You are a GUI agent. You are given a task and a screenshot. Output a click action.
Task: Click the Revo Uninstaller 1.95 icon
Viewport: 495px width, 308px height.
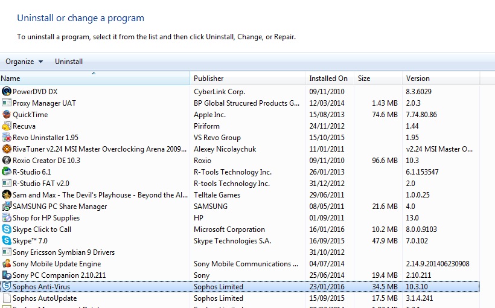pyautogui.click(x=6, y=138)
